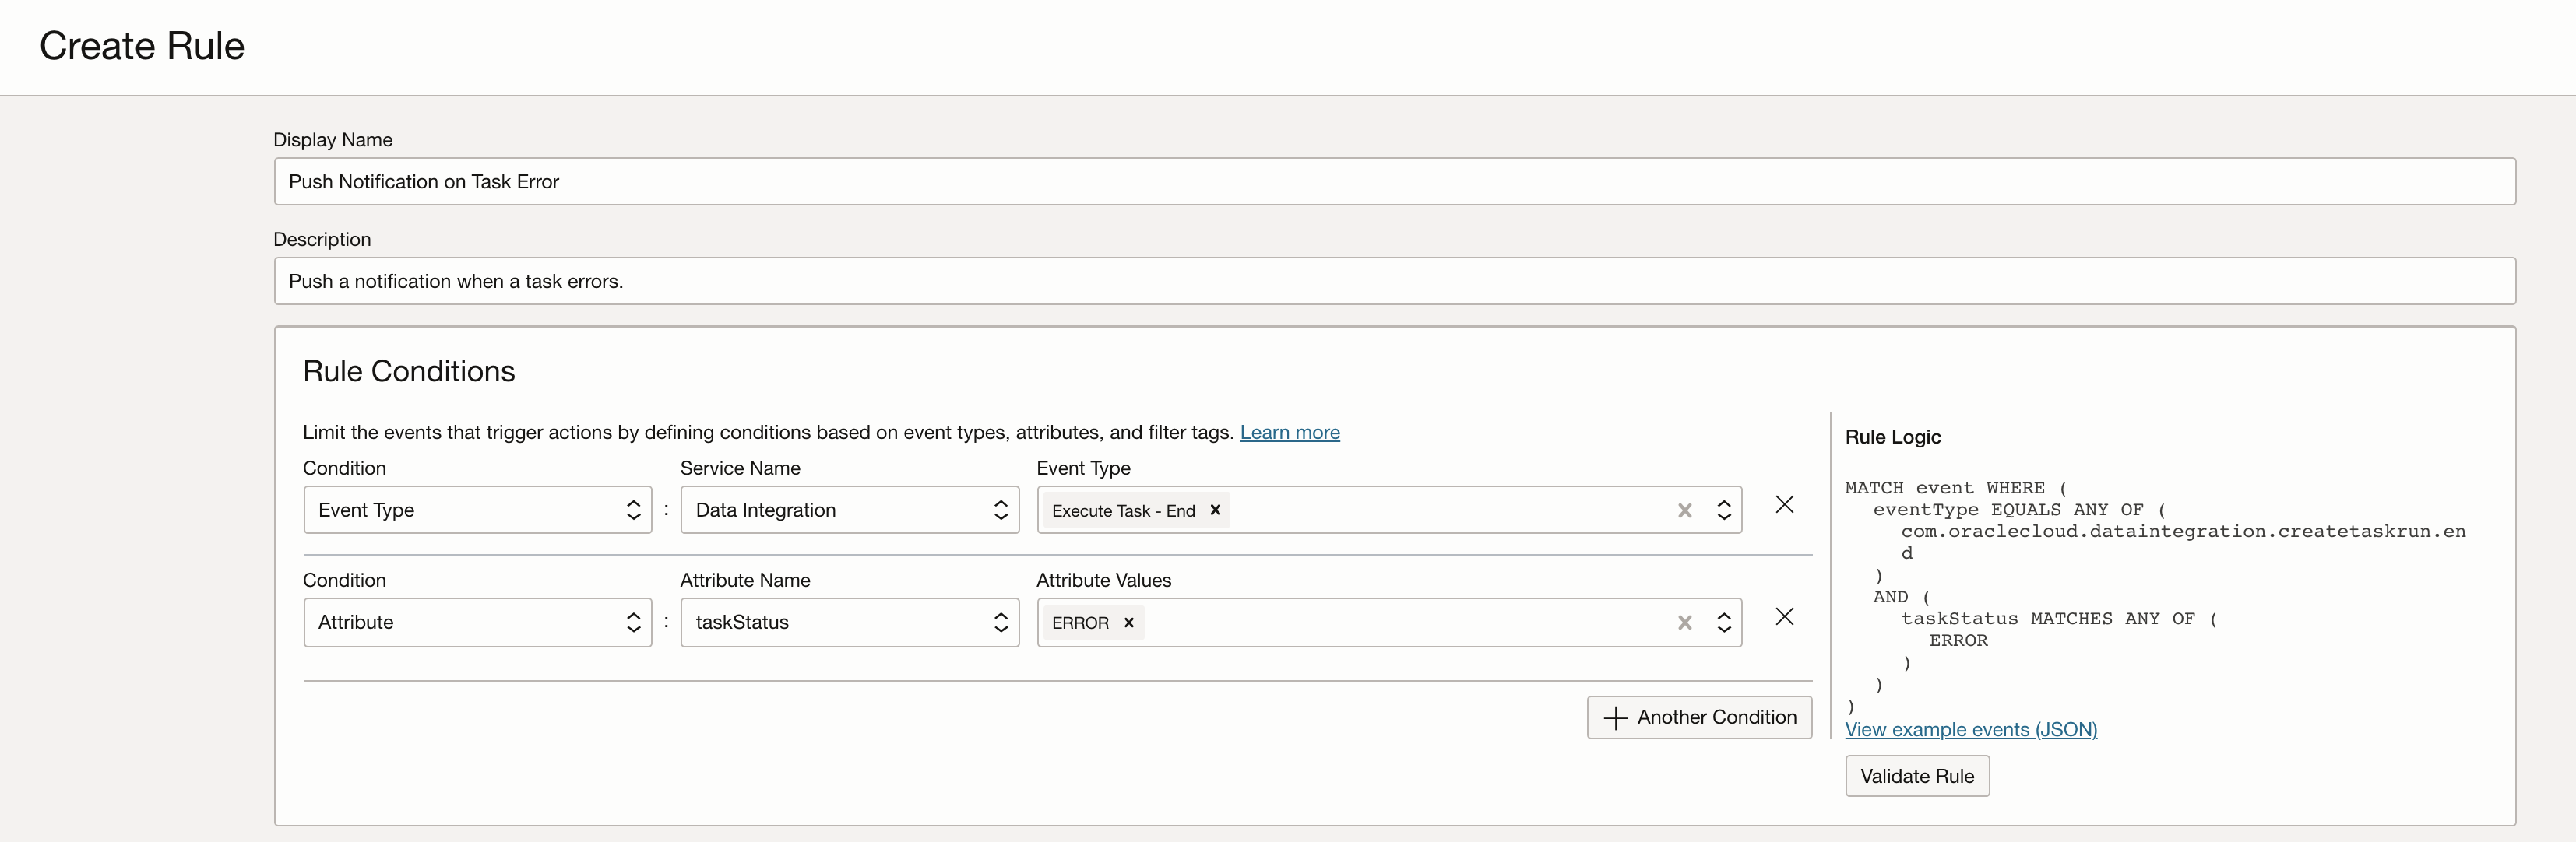
Task: Open the Attribute condition dropdown
Action: (477, 623)
